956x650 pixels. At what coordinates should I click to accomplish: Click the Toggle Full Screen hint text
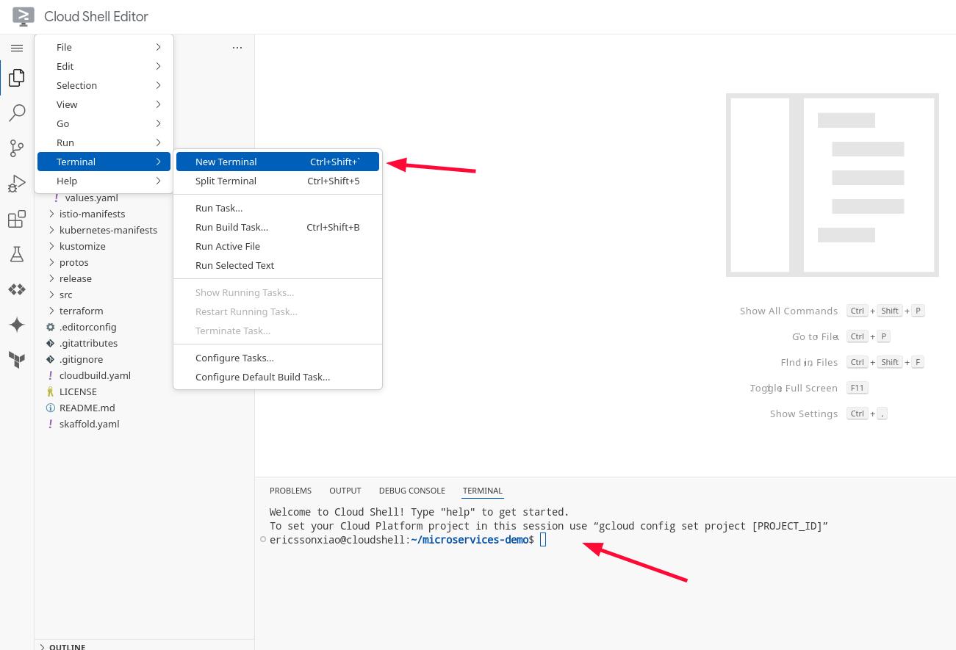pyautogui.click(x=794, y=388)
